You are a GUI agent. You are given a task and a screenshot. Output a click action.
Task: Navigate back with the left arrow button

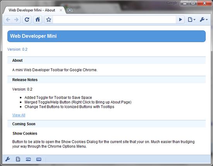point(8,20)
